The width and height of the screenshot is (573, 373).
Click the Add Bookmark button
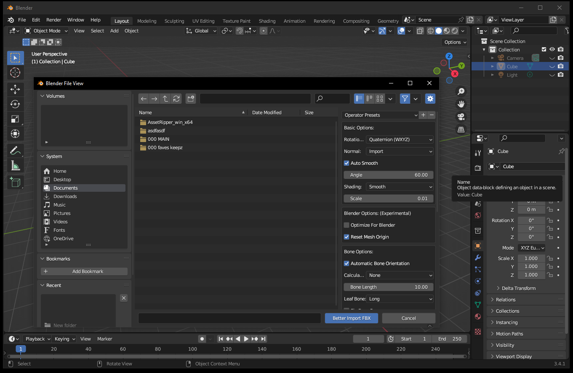(x=84, y=271)
